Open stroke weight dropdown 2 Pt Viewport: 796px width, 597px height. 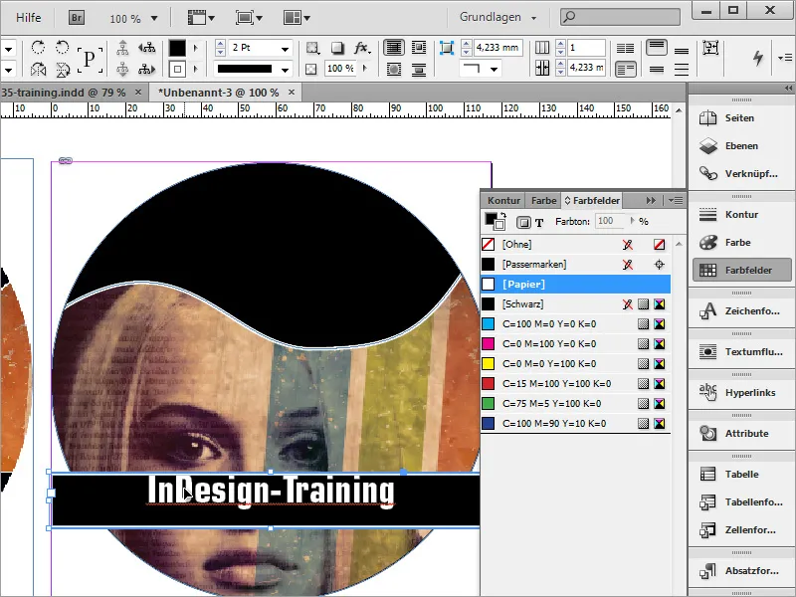pyautogui.click(x=285, y=49)
